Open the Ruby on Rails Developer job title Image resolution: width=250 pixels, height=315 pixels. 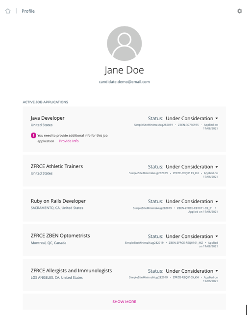point(58,201)
